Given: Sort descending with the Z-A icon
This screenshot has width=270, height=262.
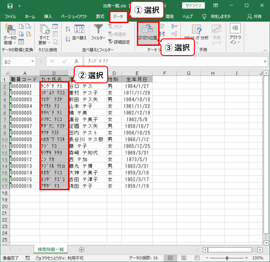Looking at the screenshot, I should pyautogui.click(x=68, y=39).
